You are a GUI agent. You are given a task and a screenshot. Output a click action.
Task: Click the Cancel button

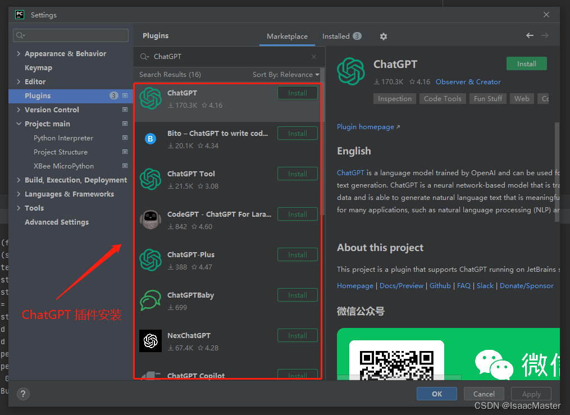(484, 394)
